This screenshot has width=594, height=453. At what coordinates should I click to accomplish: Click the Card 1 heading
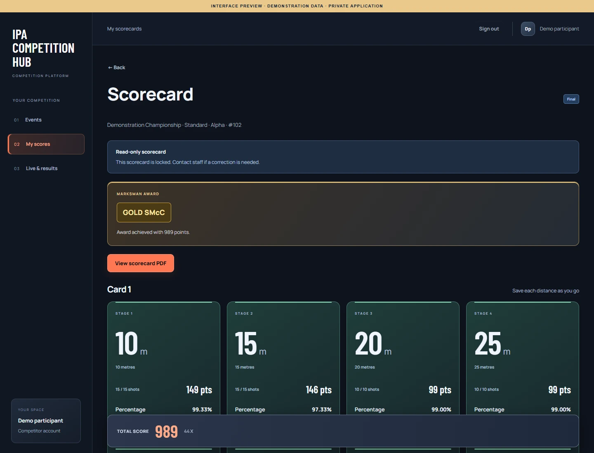click(x=119, y=290)
